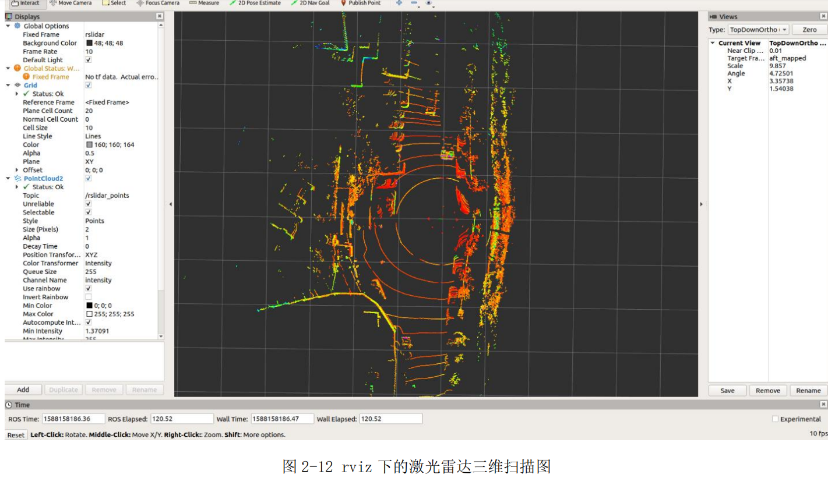Collapse the Current View tree node

[x=713, y=43]
